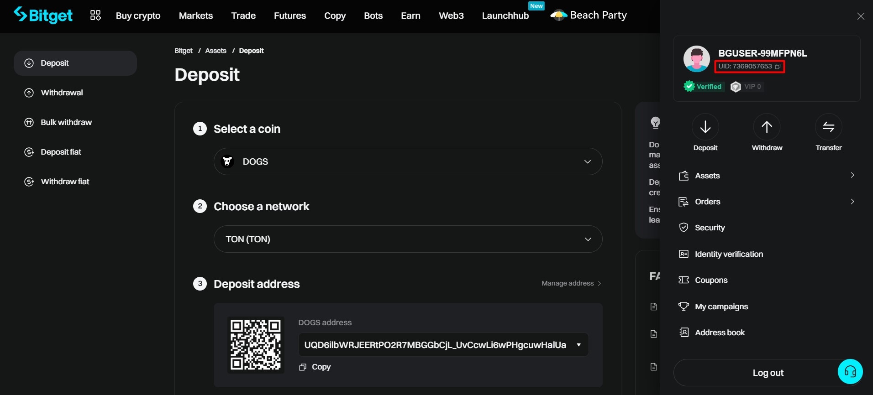Close the account side panel

point(861,16)
